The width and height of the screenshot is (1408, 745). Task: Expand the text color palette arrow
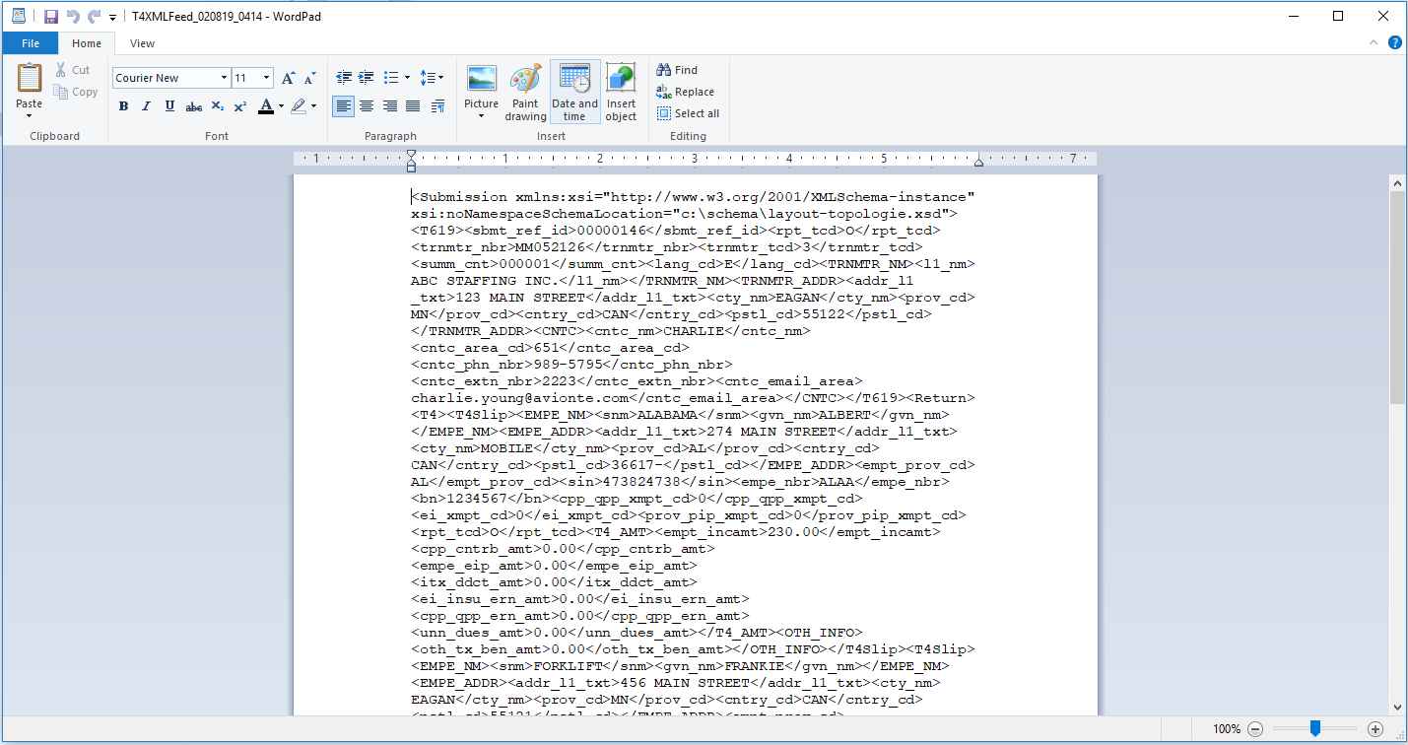coord(281,106)
